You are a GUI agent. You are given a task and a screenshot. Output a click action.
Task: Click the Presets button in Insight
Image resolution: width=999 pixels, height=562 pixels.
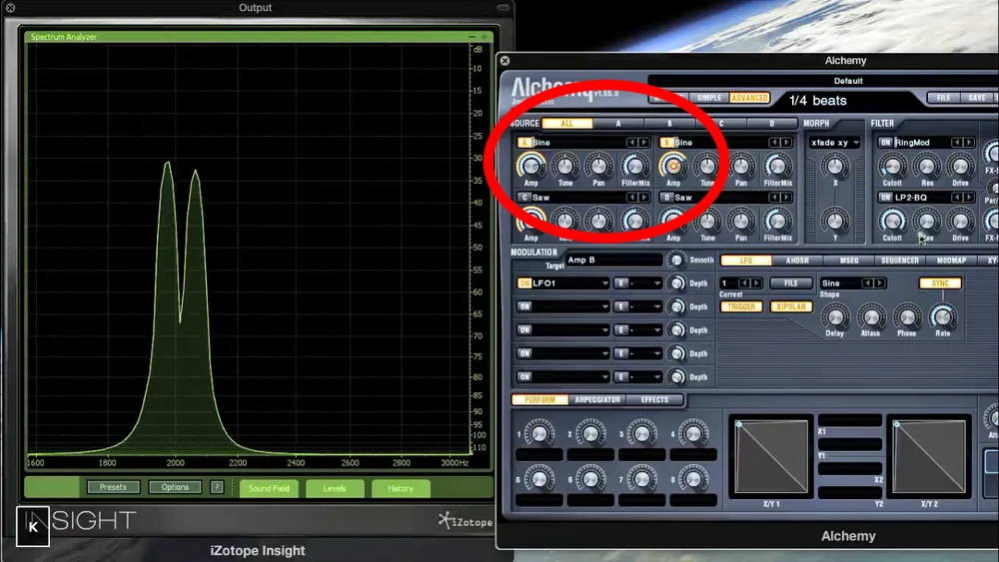[113, 487]
